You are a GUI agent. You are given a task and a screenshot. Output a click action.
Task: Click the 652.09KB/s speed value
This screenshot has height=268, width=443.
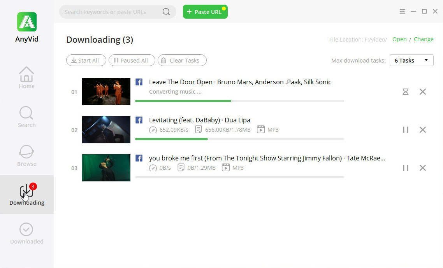(x=174, y=130)
